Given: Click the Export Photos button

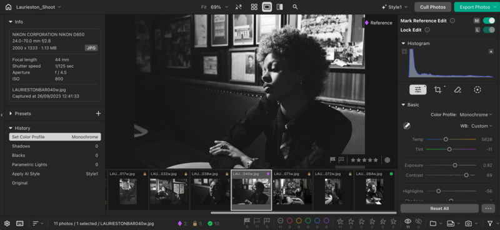Looking at the screenshot, I should click(477, 7).
